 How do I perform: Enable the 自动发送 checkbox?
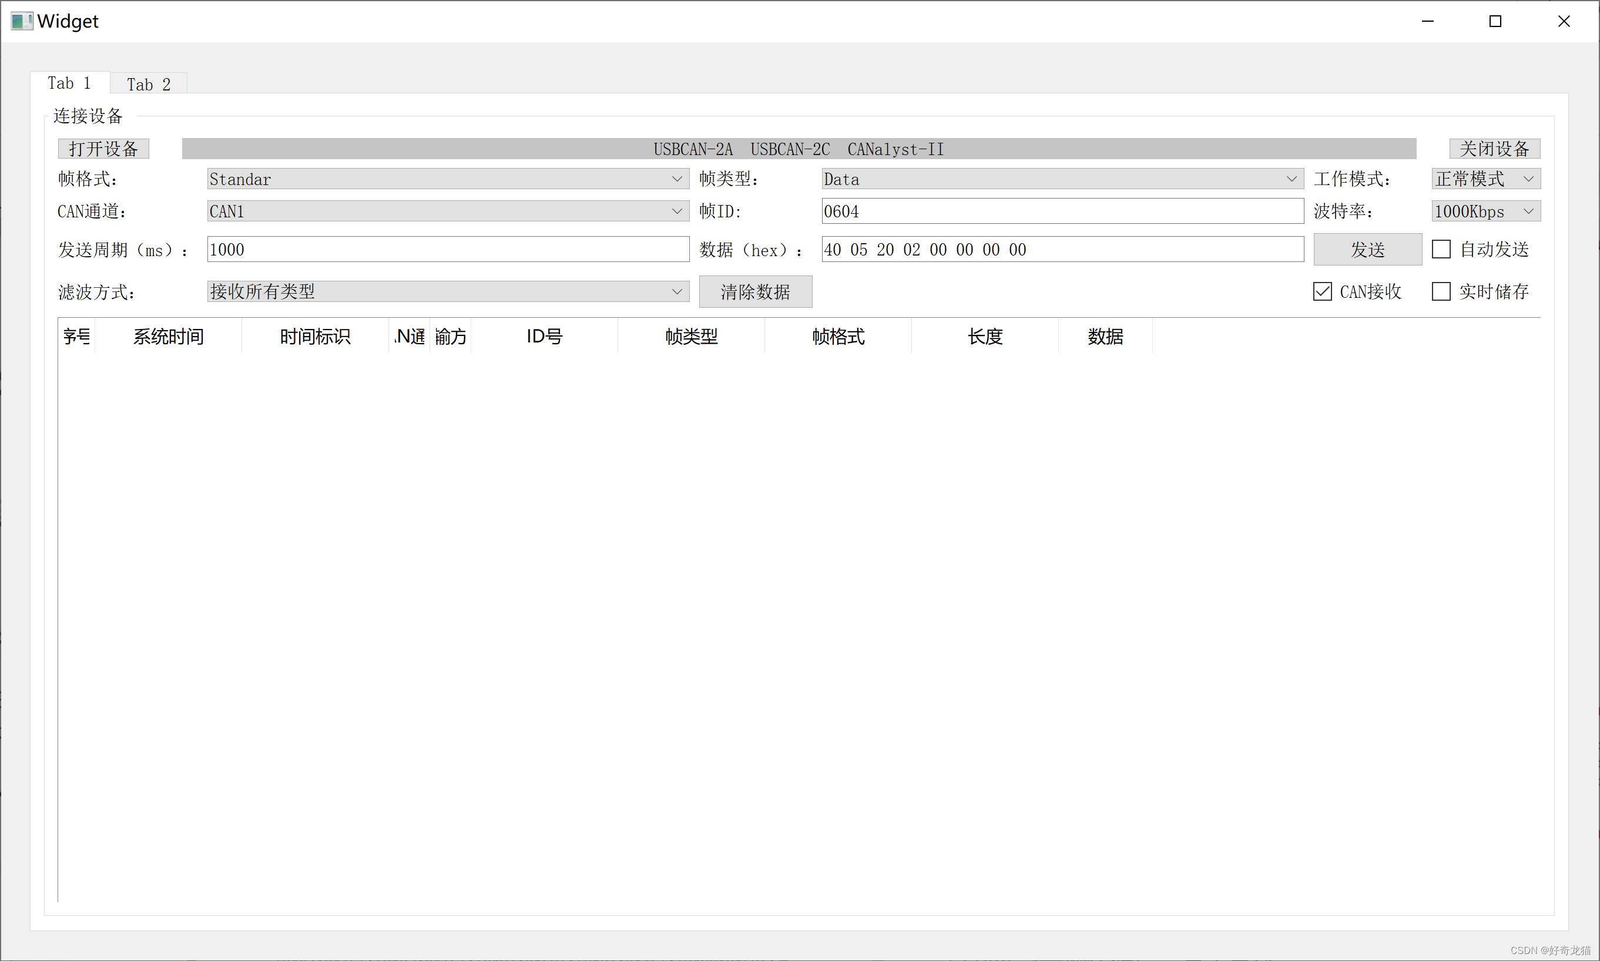click(1441, 249)
